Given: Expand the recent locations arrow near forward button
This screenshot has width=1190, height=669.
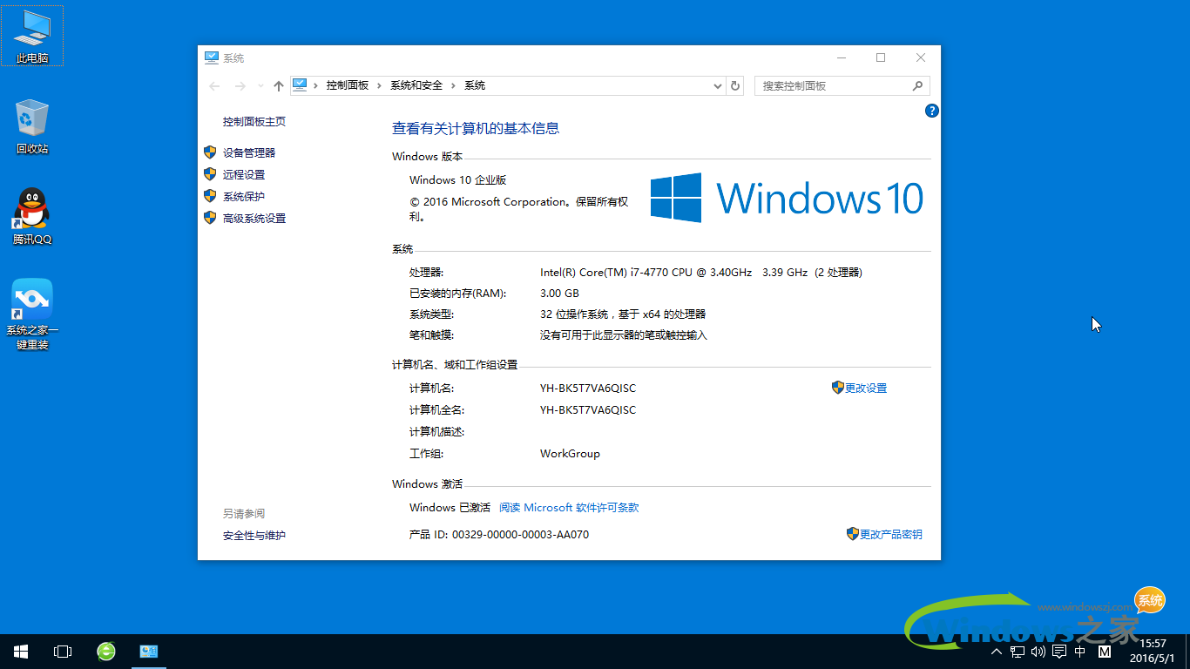Looking at the screenshot, I should point(260,85).
